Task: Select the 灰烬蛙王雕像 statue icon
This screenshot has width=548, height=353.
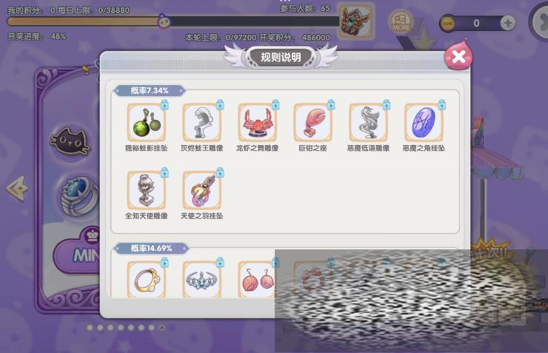Action: pos(202,122)
